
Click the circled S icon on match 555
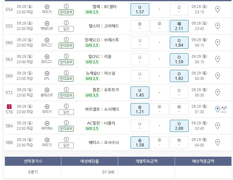(x=66, y=23)
